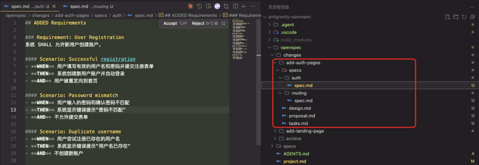Click line number 1 in the gutter

tap(14, 23)
